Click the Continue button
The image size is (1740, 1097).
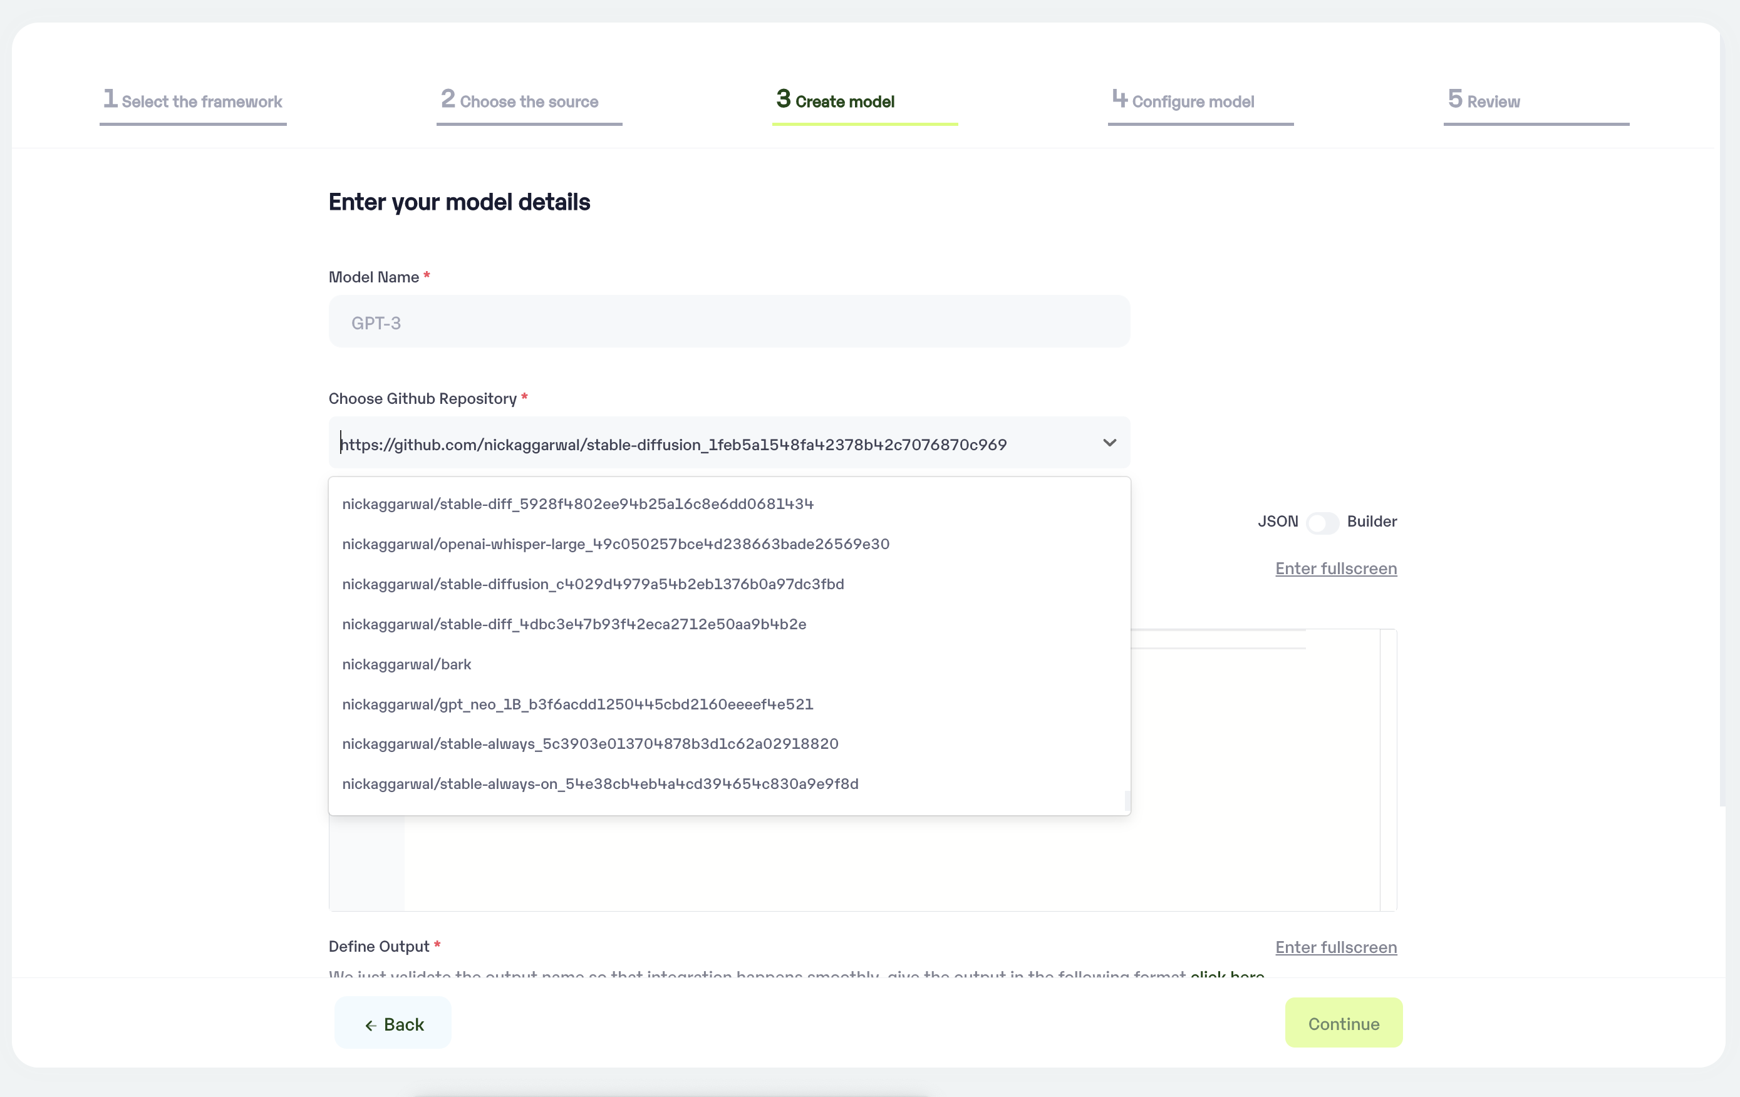pyautogui.click(x=1344, y=1023)
